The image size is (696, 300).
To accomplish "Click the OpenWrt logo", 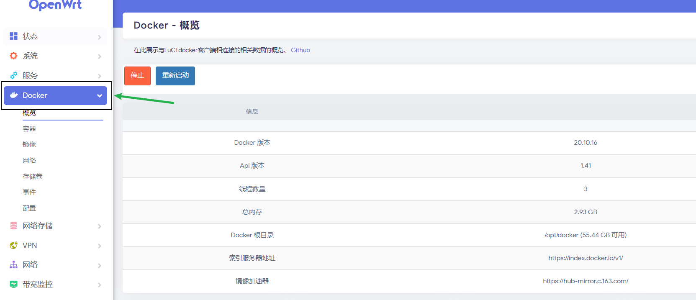I will point(55,5).
